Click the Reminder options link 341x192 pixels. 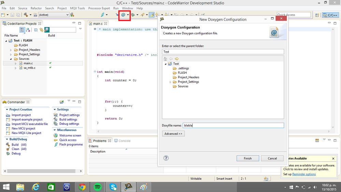(x=304, y=174)
